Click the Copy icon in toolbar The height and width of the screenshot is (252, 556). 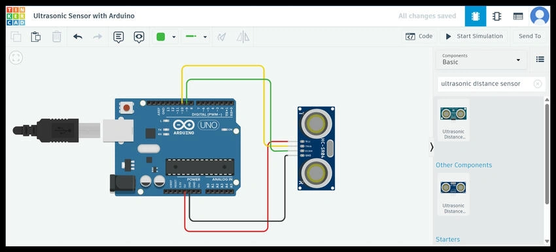(16, 36)
